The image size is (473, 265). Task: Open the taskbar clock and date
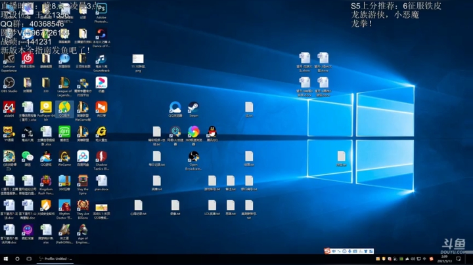coord(445,258)
